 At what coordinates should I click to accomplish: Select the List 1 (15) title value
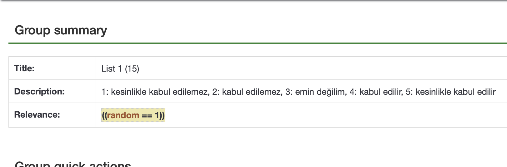(x=120, y=69)
